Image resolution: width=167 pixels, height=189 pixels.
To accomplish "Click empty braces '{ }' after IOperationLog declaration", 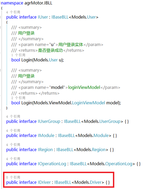I will [138, 164].
